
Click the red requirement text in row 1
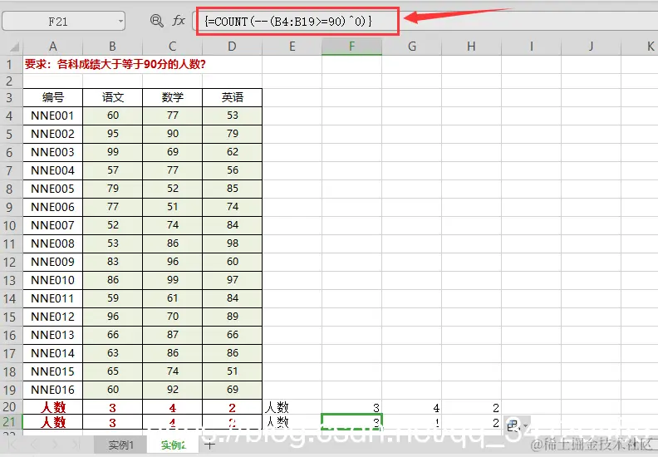pos(115,64)
